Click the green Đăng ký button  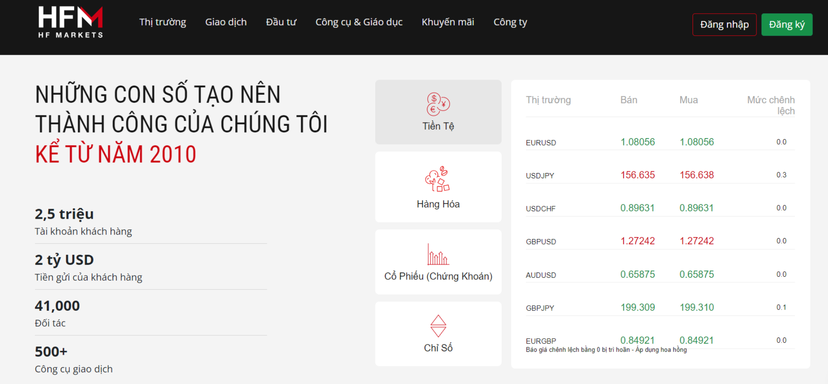[x=787, y=25]
